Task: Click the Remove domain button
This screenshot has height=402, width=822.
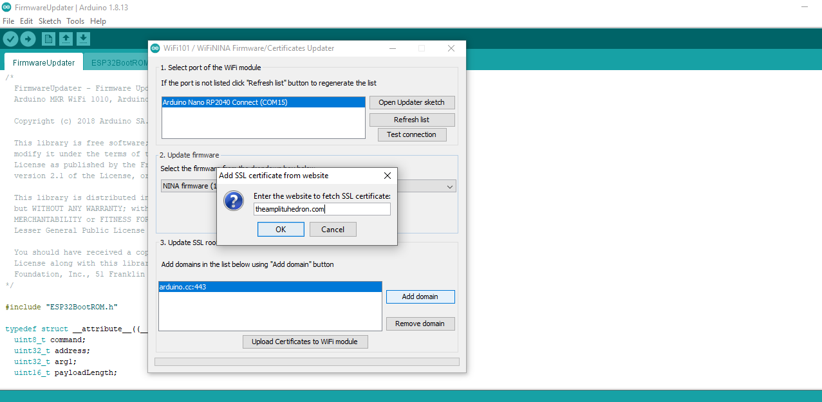Action: pyautogui.click(x=420, y=324)
